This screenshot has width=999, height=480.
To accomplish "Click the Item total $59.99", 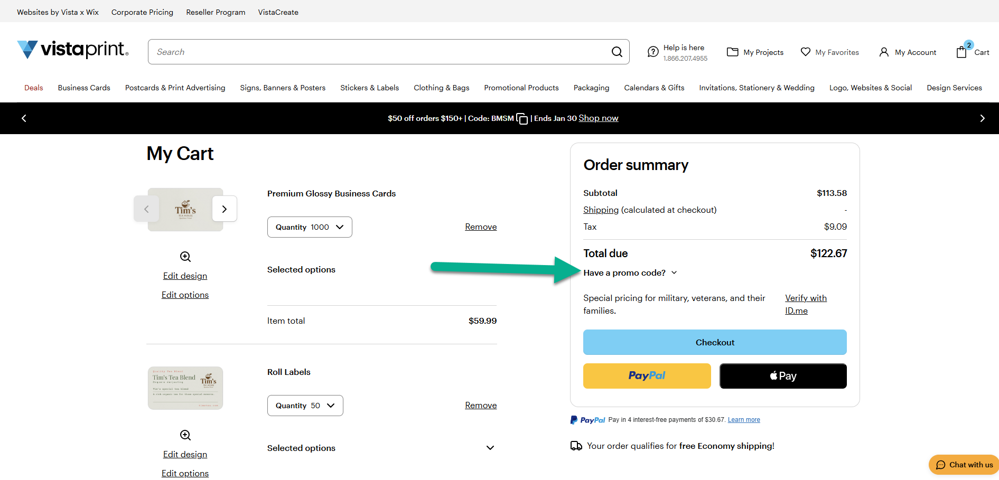I will click(482, 321).
